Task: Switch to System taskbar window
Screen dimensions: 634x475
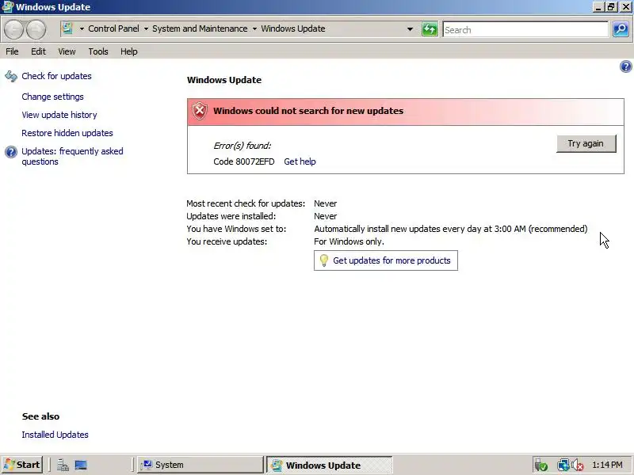Action: [x=201, y=465]
